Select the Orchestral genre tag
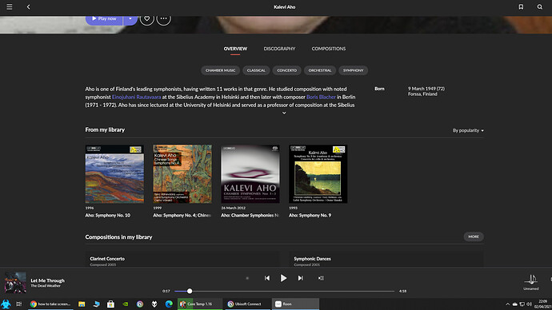The height and width of the screenshot is (310, 552). [320, 70]
